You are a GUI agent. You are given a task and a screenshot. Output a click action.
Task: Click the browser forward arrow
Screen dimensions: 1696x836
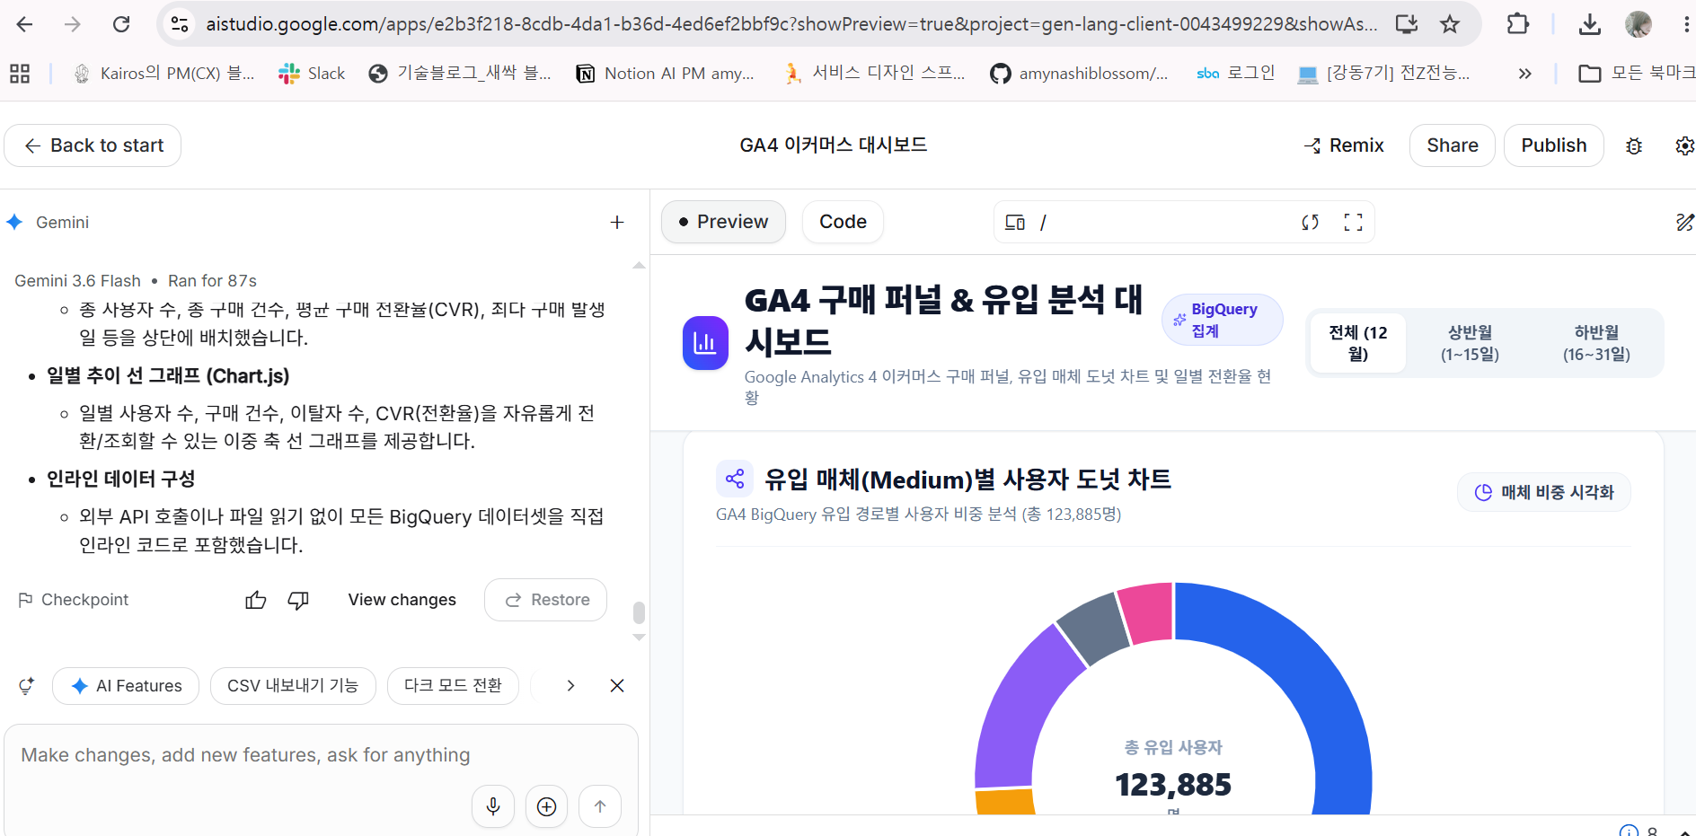[x=73, y=24]
